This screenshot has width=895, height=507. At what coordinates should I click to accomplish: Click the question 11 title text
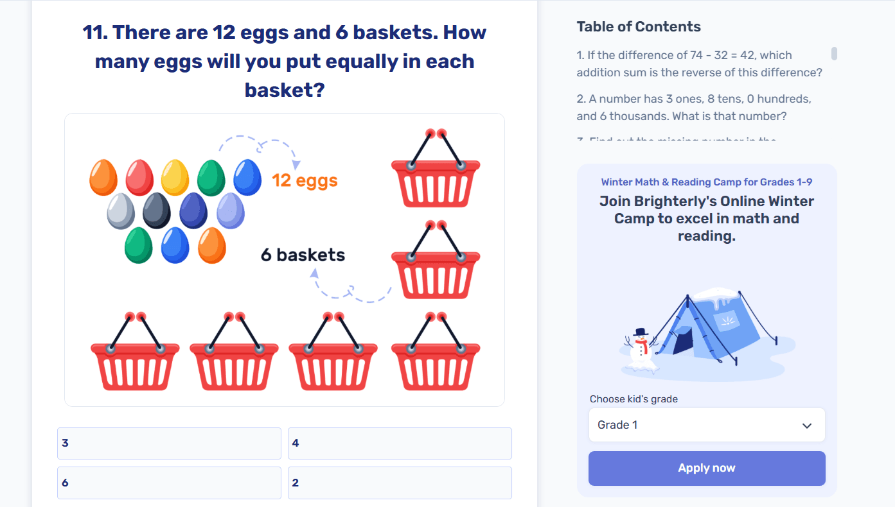click(x=283, y=61)
